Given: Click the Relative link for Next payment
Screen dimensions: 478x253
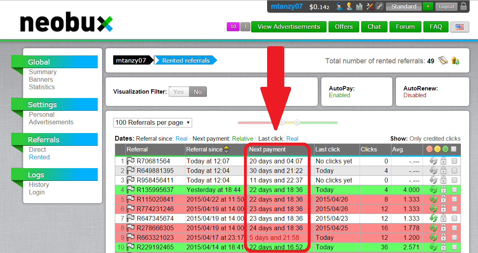Looking at the screenshot, I should pyautogui.click(x=243, y=139).
